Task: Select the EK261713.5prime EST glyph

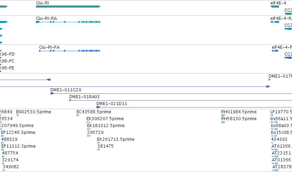Action: coord(99,143)
